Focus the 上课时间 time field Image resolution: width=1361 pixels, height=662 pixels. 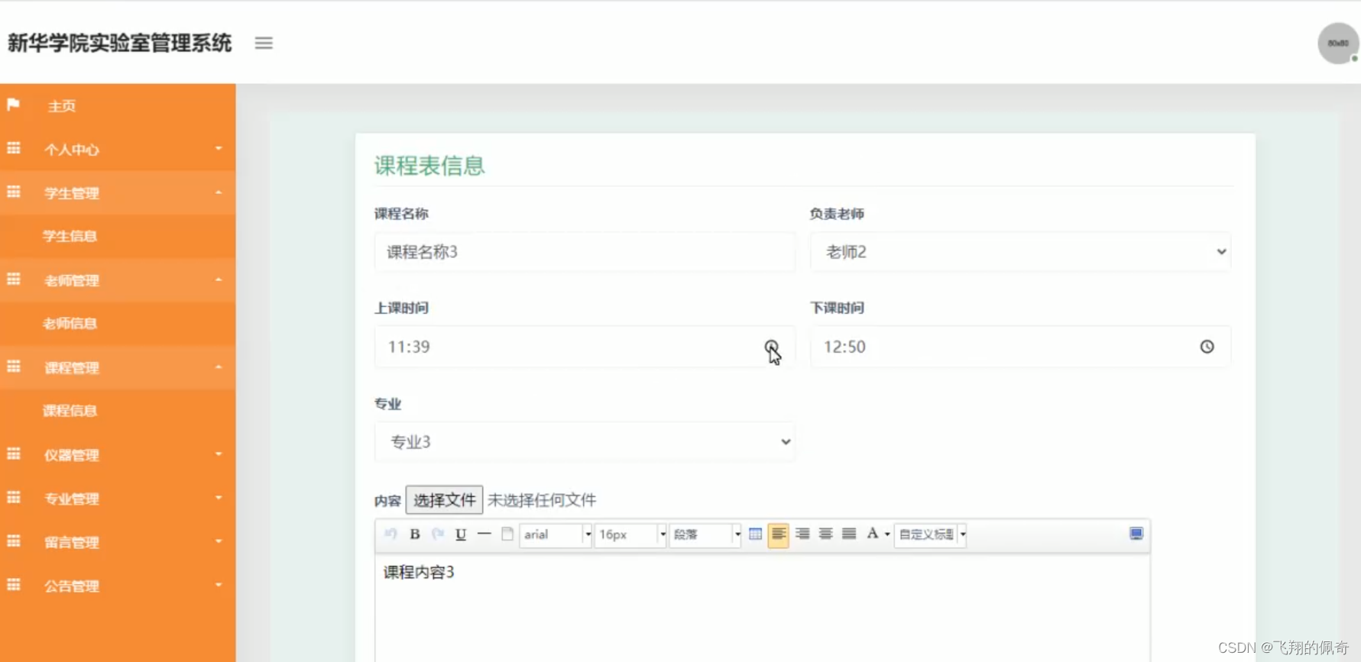585,347
